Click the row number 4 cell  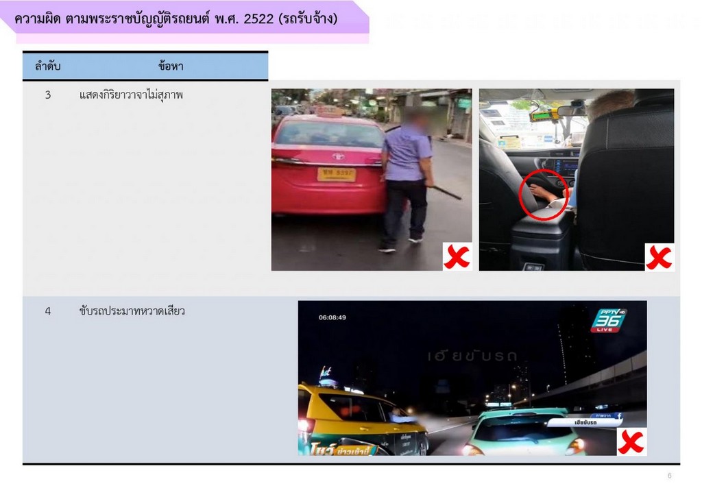48,311
